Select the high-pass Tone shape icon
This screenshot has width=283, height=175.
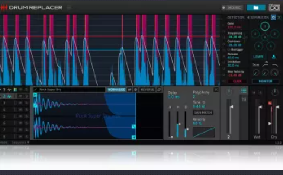pos(265,65)
